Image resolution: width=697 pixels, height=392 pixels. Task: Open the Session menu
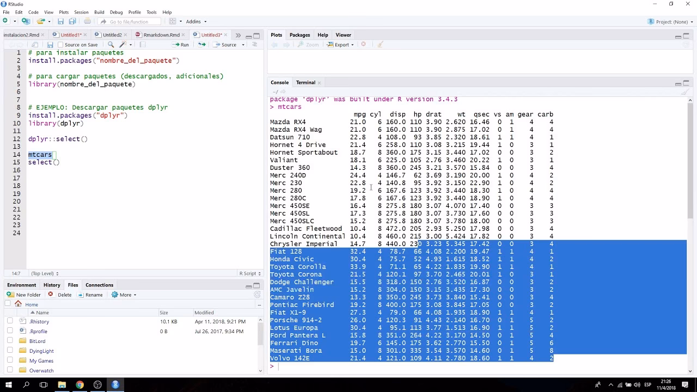[81, 12]
